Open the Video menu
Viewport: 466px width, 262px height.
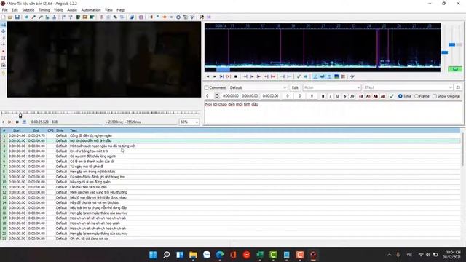coord(58,10)
